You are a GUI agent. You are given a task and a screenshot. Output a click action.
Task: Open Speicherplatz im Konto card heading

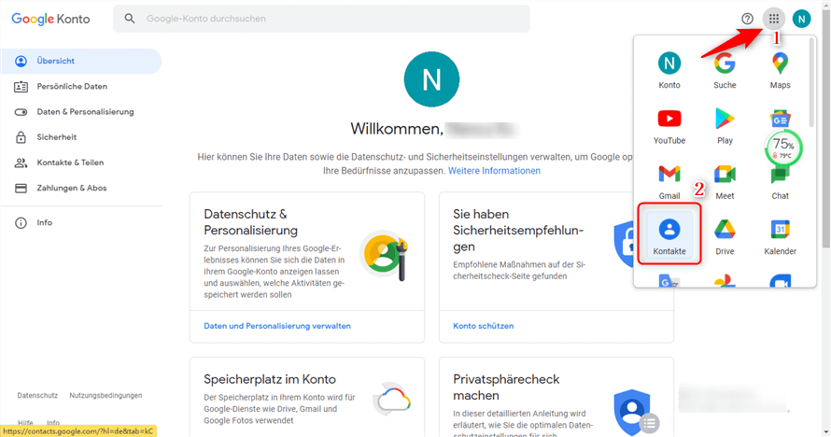(x=270, y=379)
